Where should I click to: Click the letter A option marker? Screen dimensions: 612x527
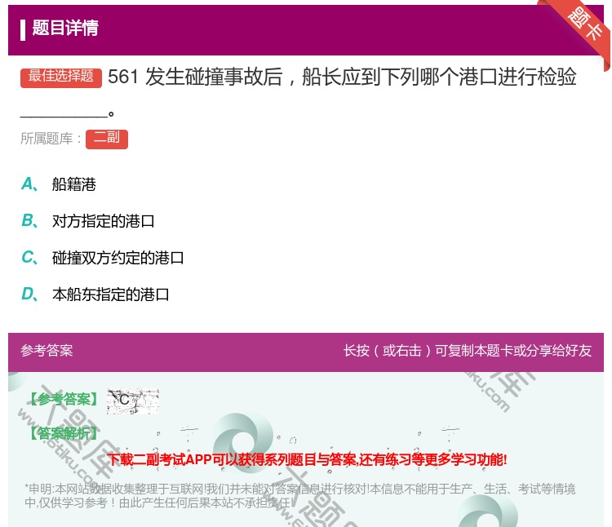pos(29,184)
